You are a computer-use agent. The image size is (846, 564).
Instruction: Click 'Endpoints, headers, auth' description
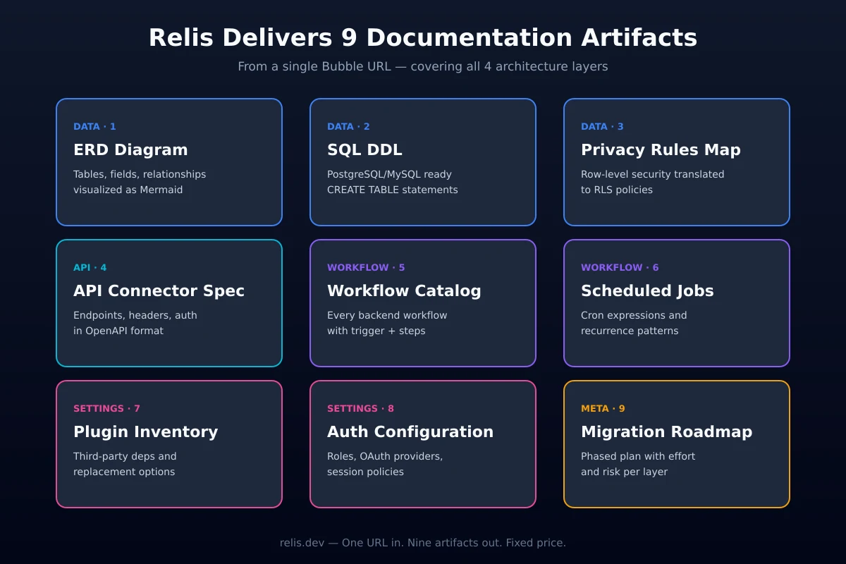pyautogui.click(x=135, y=315)
